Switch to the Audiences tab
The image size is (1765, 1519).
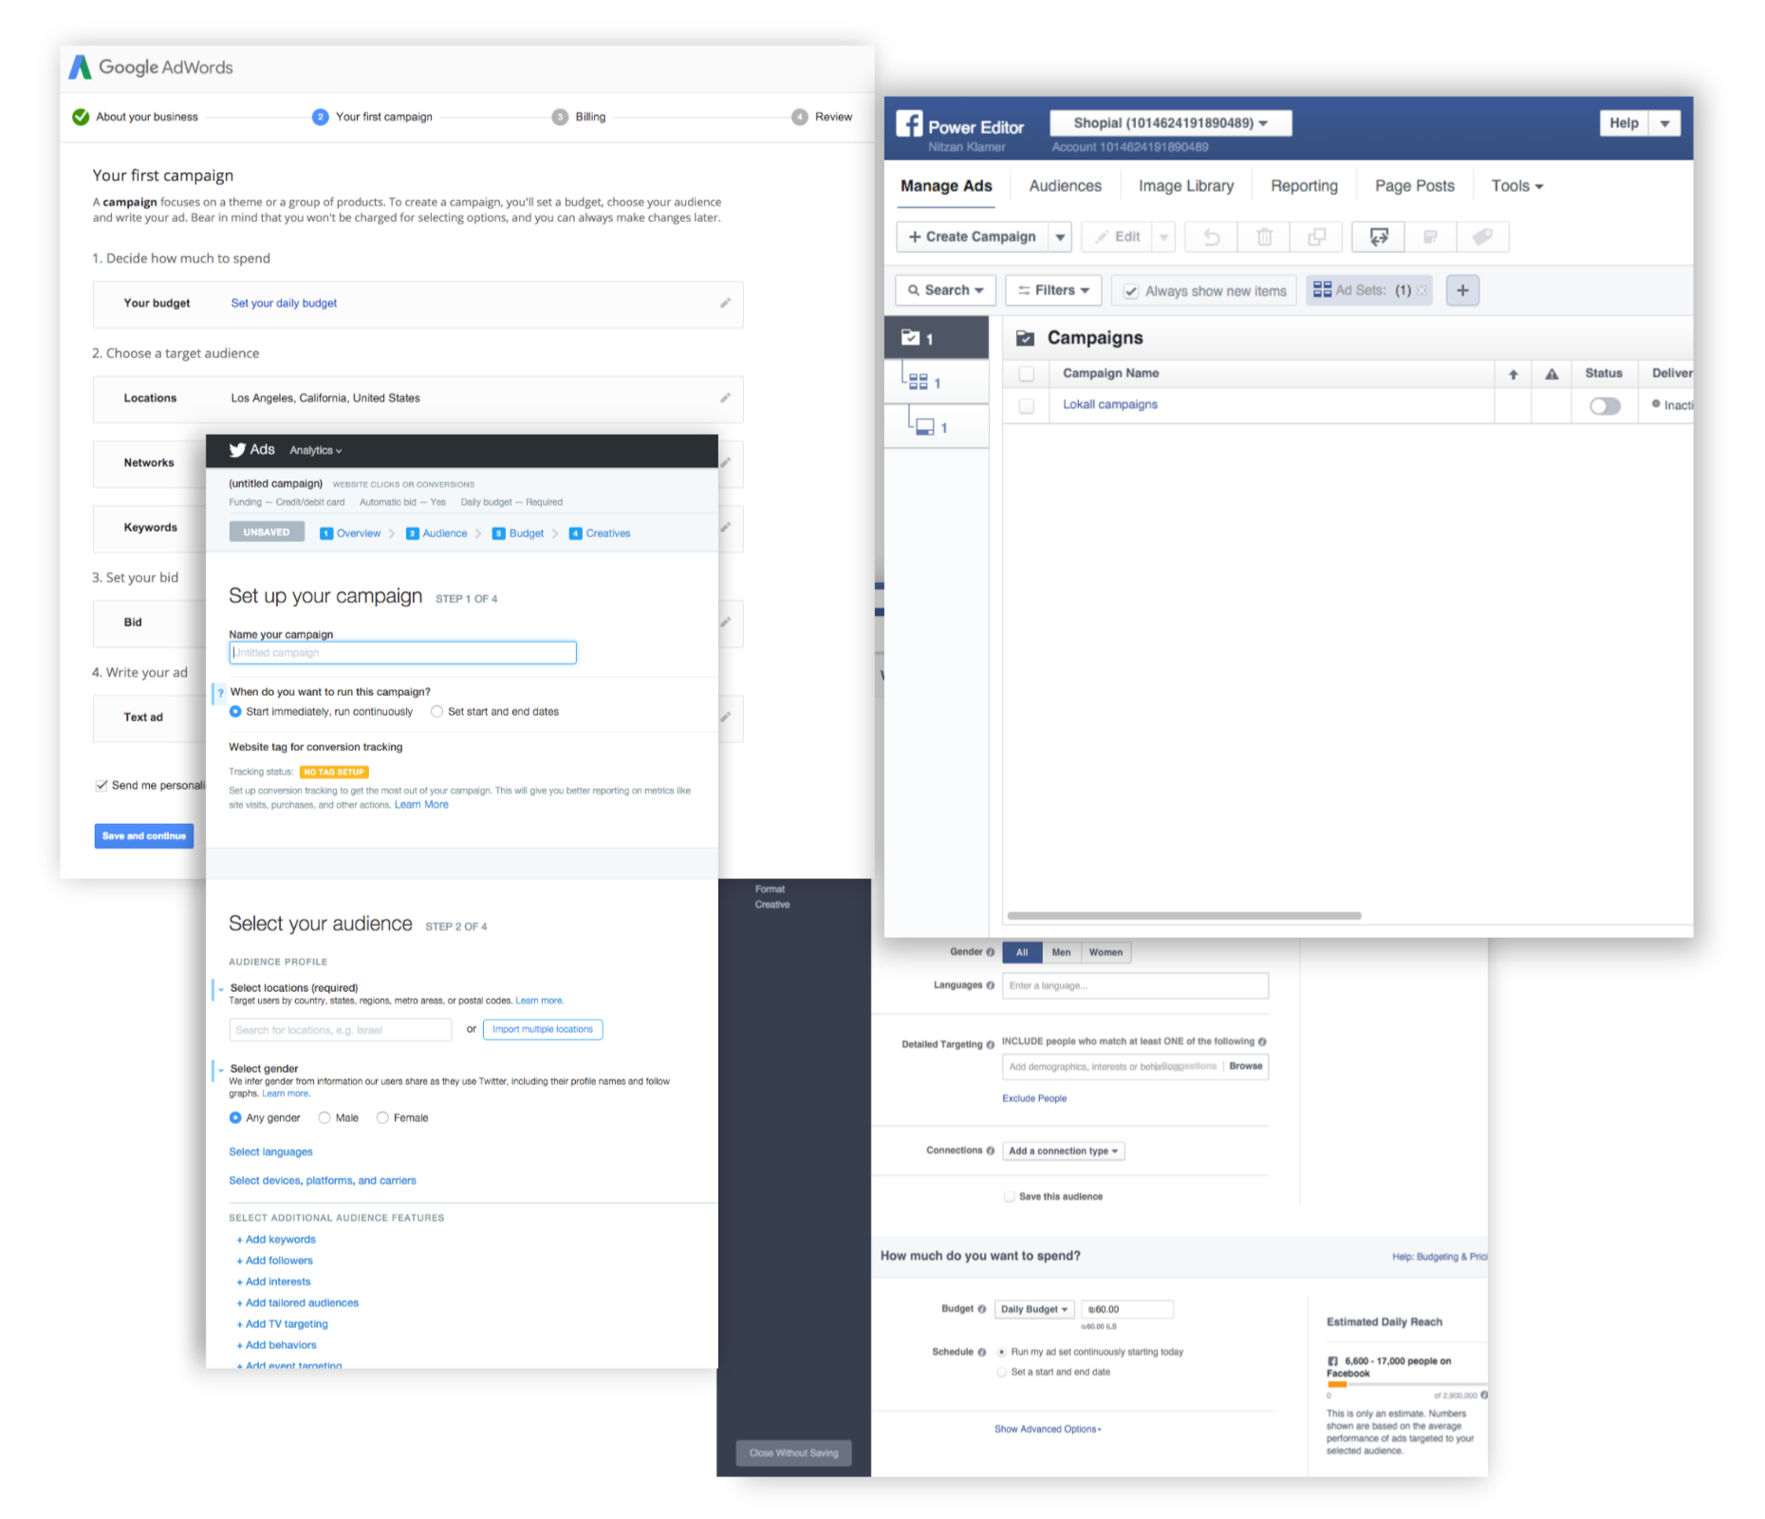point(1065,186)
